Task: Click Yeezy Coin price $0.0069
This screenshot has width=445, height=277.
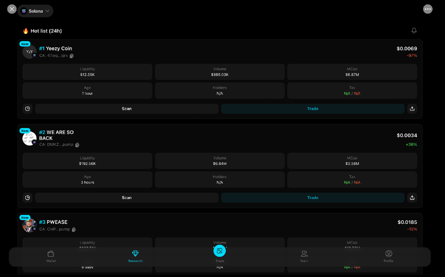Action: (x=407, y=49)
